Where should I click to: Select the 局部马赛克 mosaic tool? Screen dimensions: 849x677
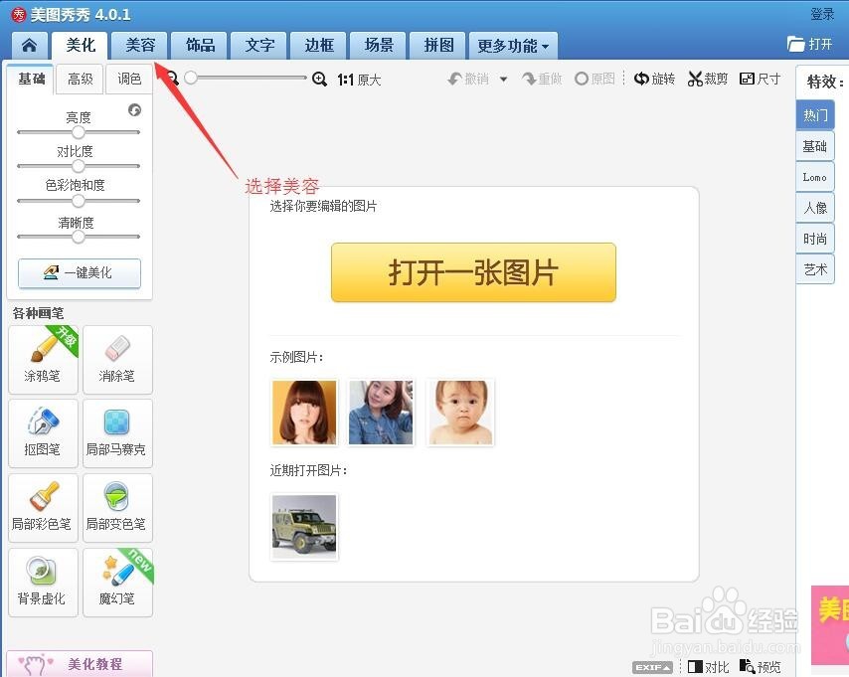pyautogui.click(x=117, y=433)
